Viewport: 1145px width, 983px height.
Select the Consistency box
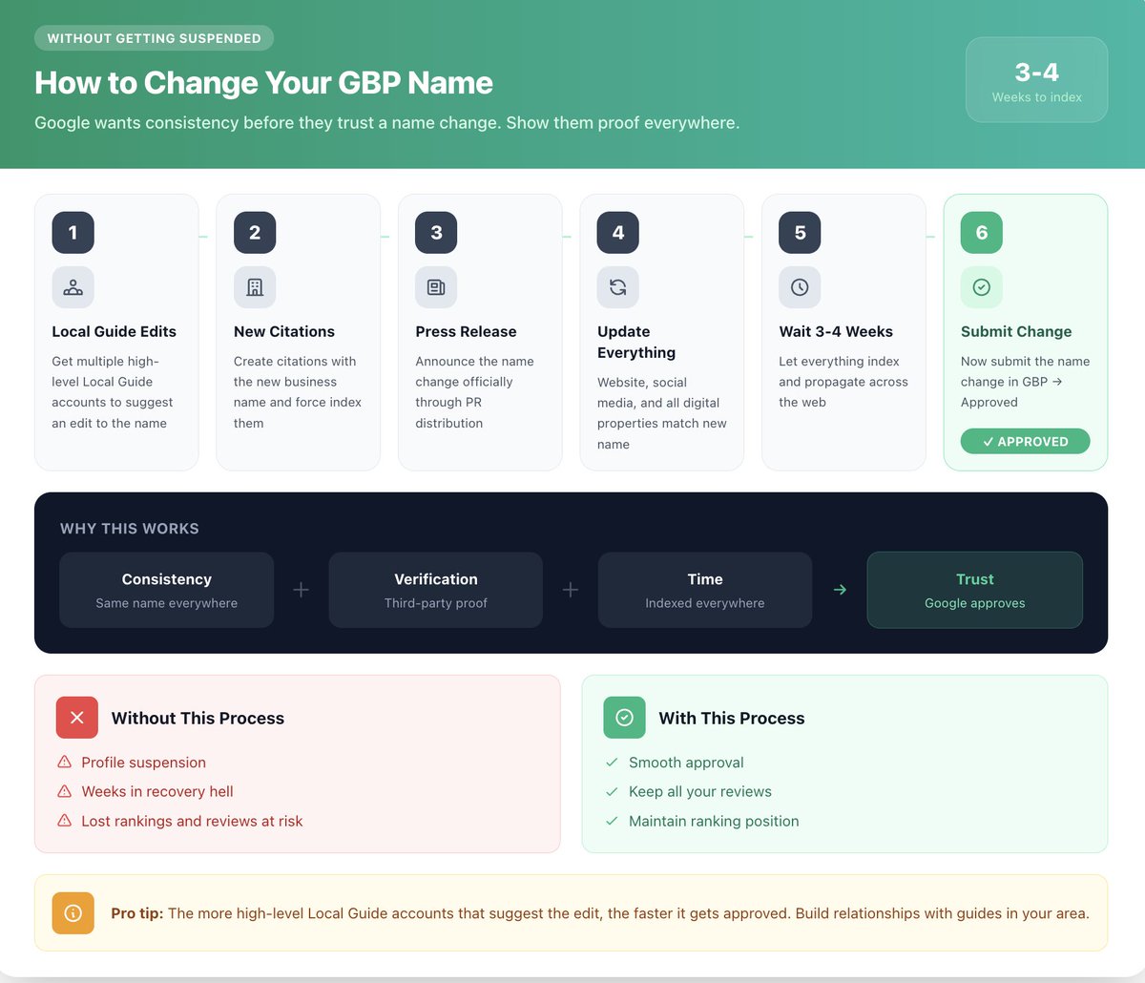point(167,590)
